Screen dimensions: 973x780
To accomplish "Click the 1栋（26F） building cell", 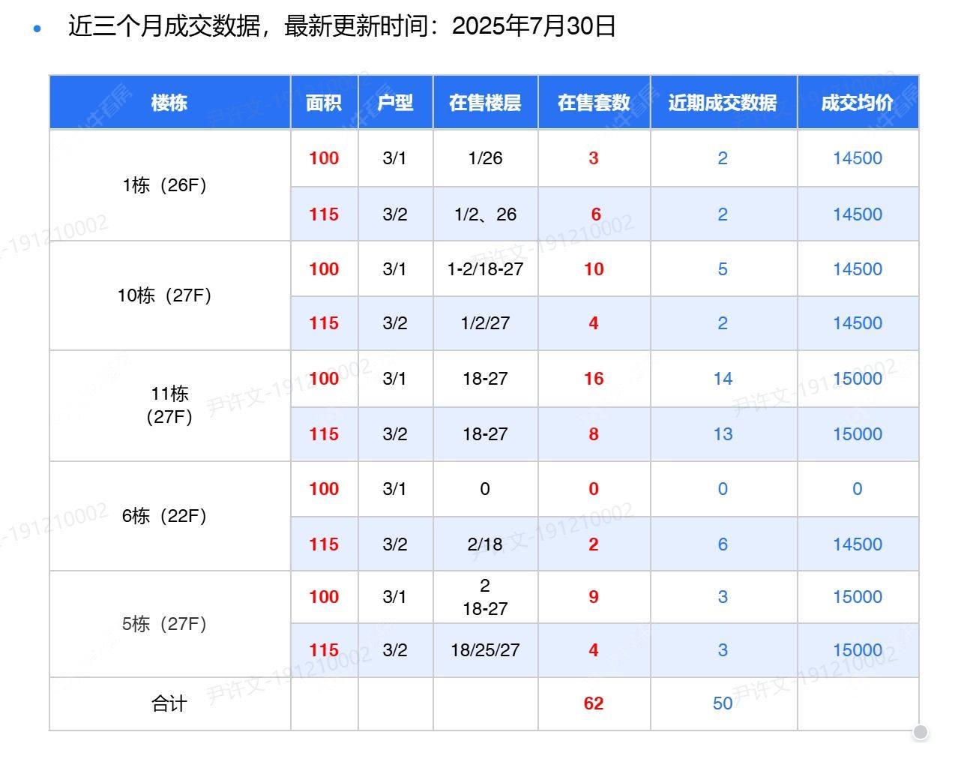I will [x=165, y=185].
